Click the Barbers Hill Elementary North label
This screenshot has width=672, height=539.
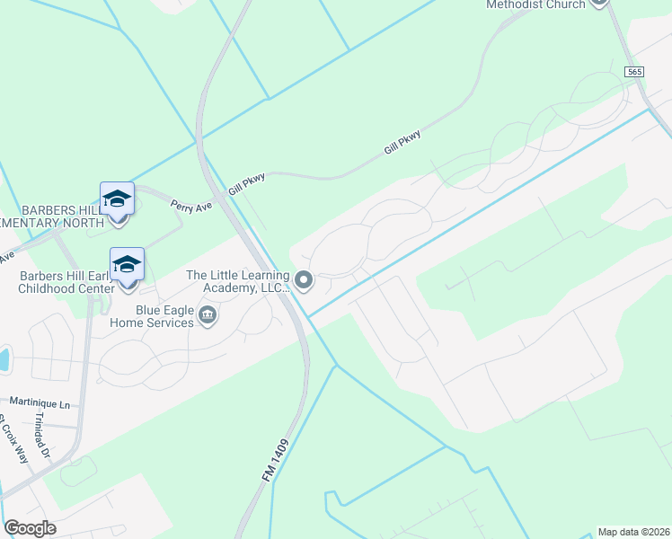tap(52, 216)
